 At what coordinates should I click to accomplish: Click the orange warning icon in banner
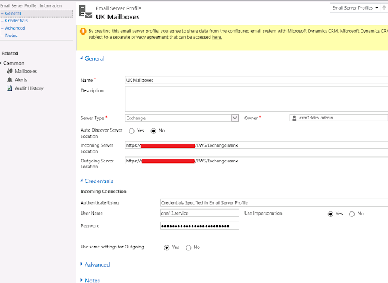83,31
